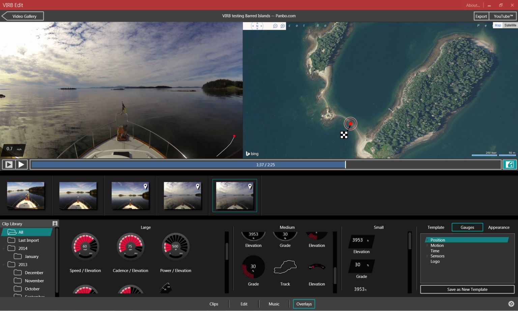Expand the Position gauge category
The image size is (518, 311).
[427, 240]
